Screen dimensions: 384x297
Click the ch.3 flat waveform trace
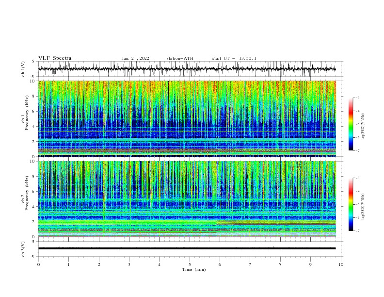(187, 248)
